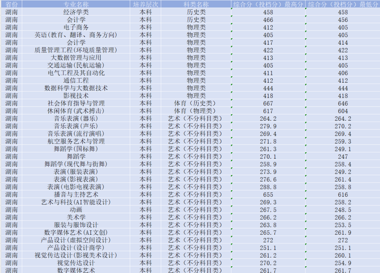
Task: Select the 表演(电影电视表演) cell
Action: [x=76, y=187]
